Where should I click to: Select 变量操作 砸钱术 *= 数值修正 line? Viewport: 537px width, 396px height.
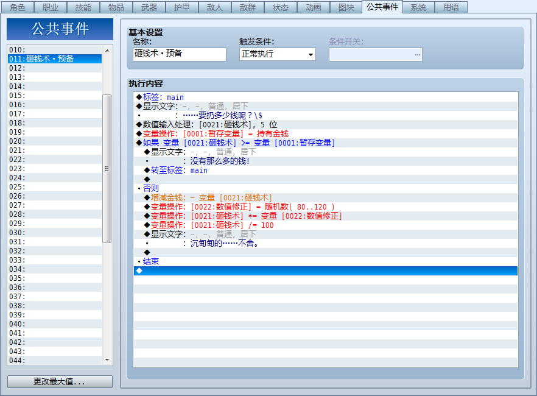click(326, 216)
